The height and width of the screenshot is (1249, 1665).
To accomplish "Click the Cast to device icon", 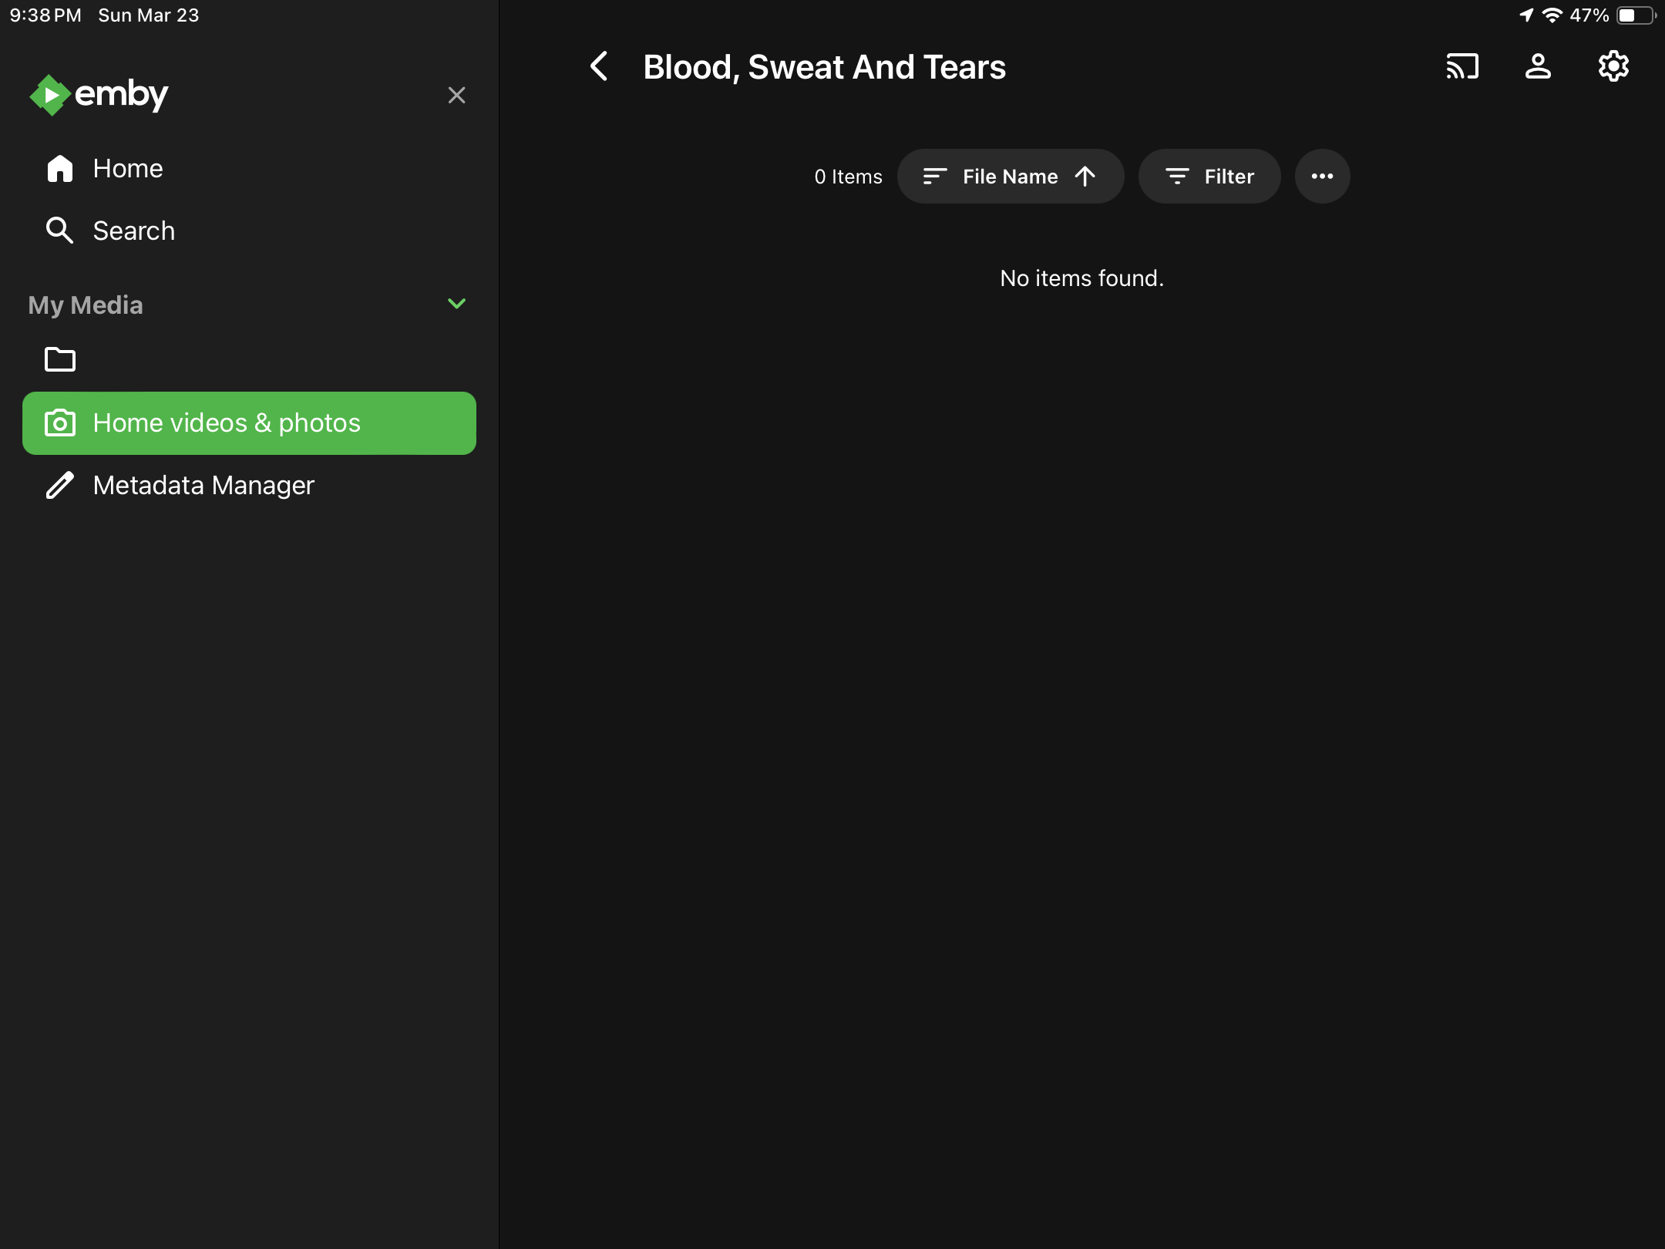I will (1462, 66).
